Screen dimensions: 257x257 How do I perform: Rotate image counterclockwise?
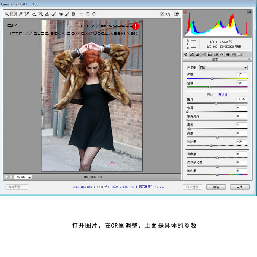click(x=88, y=14)
